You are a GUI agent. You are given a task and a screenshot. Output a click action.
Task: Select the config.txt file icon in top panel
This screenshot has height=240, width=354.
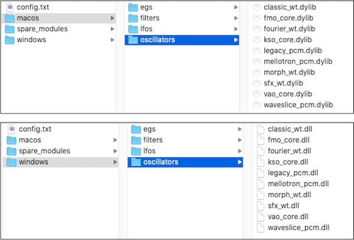pyautogui.click(x=9, y=7)
